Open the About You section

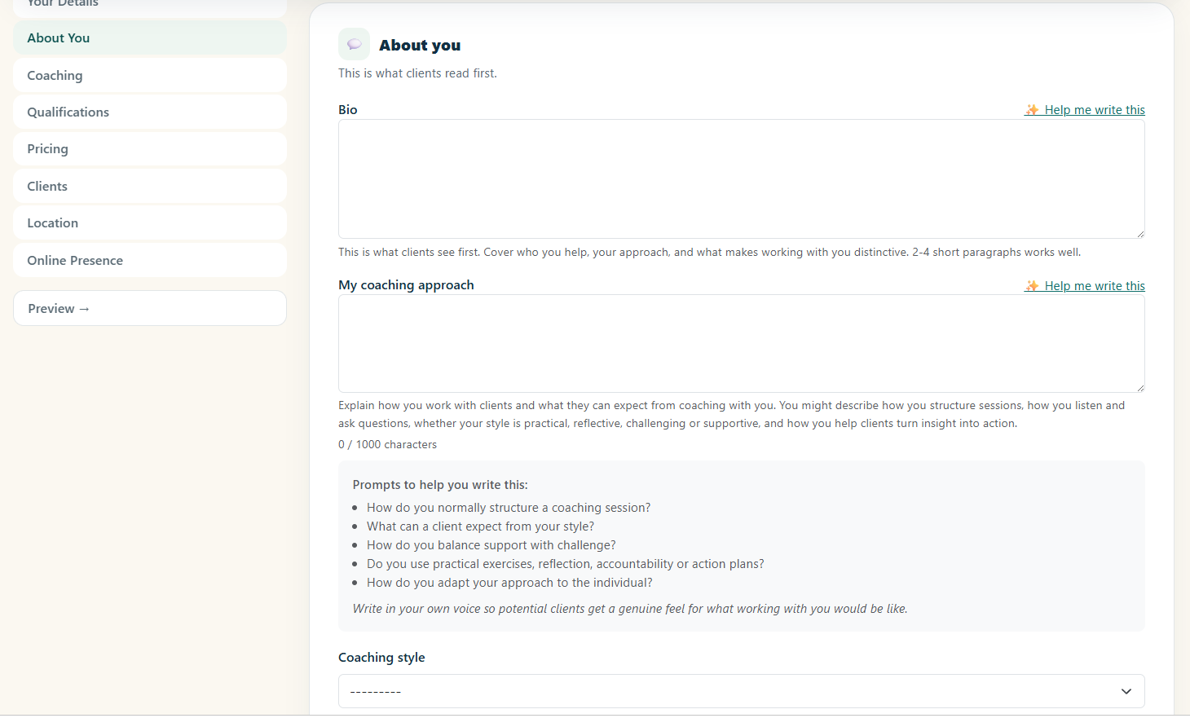(150, 38)
